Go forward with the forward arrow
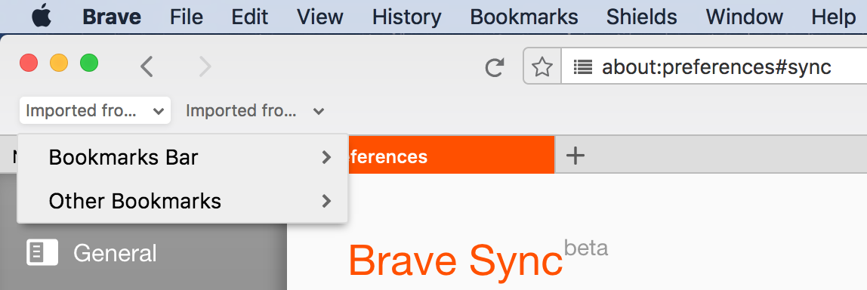Screen dimensions: 867x290 tap(205, 67)
